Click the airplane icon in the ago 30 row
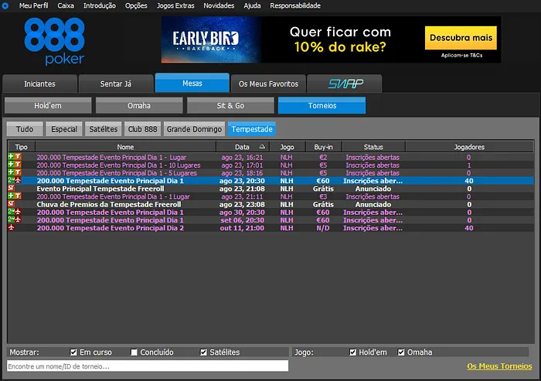The image size is (541, 381). pyautogui.click(x=18, y=212)
